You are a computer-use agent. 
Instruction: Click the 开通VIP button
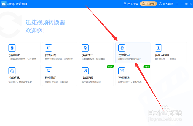coord(148,4)
